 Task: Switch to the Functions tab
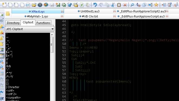click(43, 23)
